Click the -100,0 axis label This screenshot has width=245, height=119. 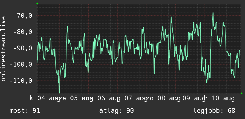tap(21, 64)
